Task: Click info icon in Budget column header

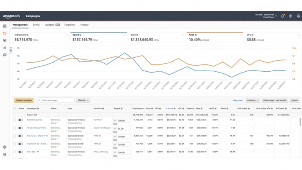Action: [122, 109]
